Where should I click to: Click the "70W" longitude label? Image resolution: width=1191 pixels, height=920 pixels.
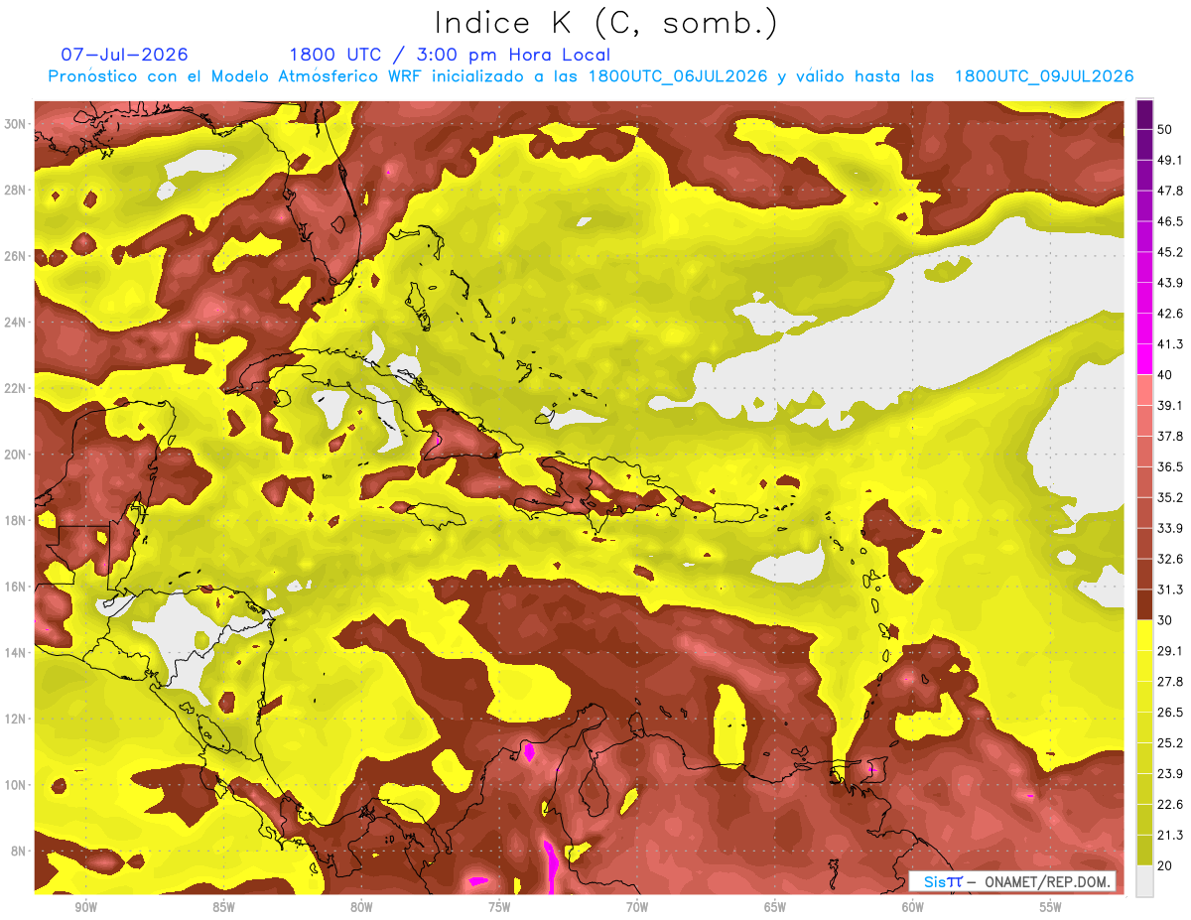pos(637,907)
